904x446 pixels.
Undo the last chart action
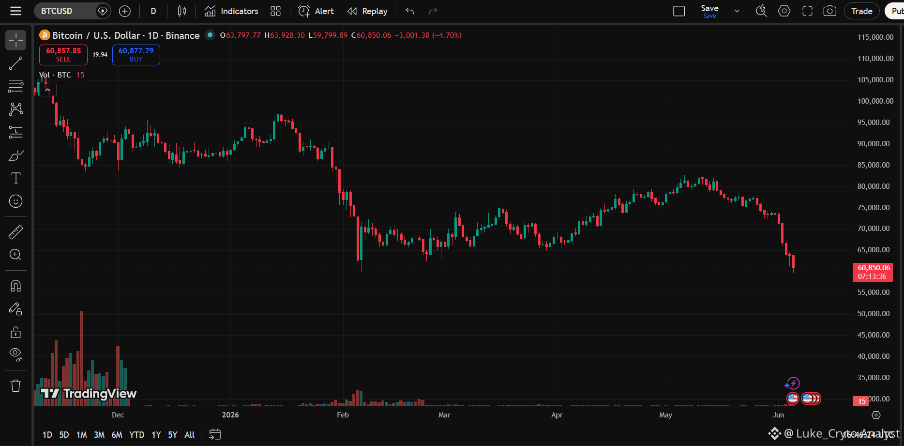410,11
